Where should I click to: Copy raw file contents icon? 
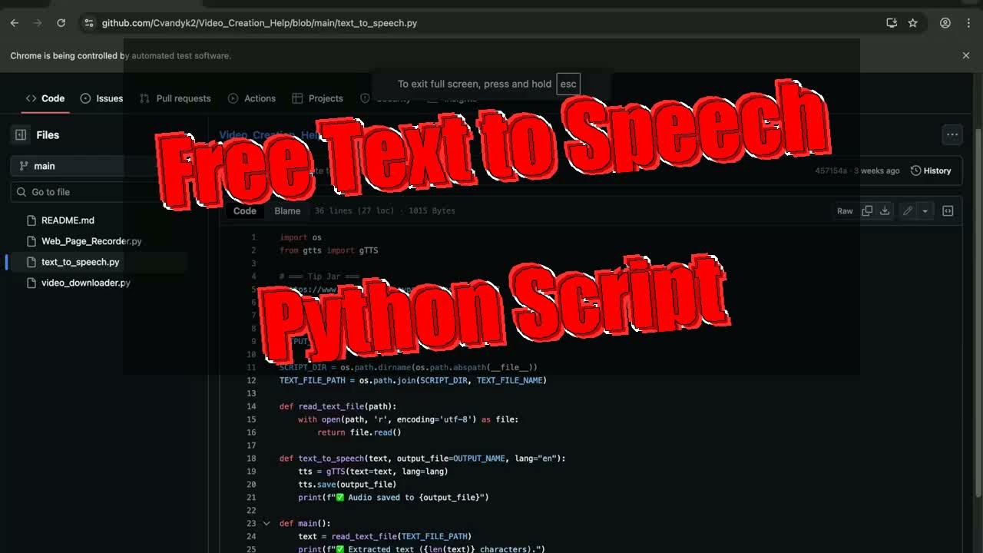pos(867,210)
